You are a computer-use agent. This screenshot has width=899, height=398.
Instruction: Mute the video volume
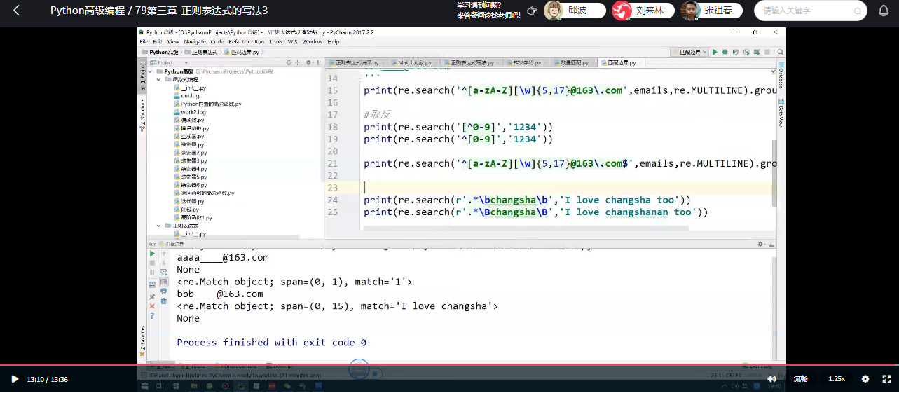click(771, 379)
